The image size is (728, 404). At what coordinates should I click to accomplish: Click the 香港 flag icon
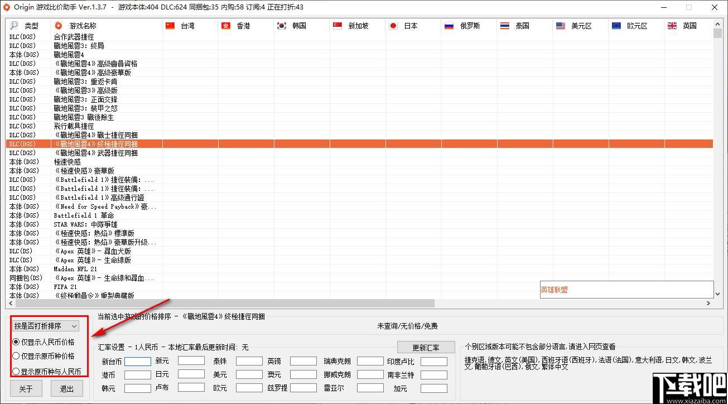tap(226, 25)
